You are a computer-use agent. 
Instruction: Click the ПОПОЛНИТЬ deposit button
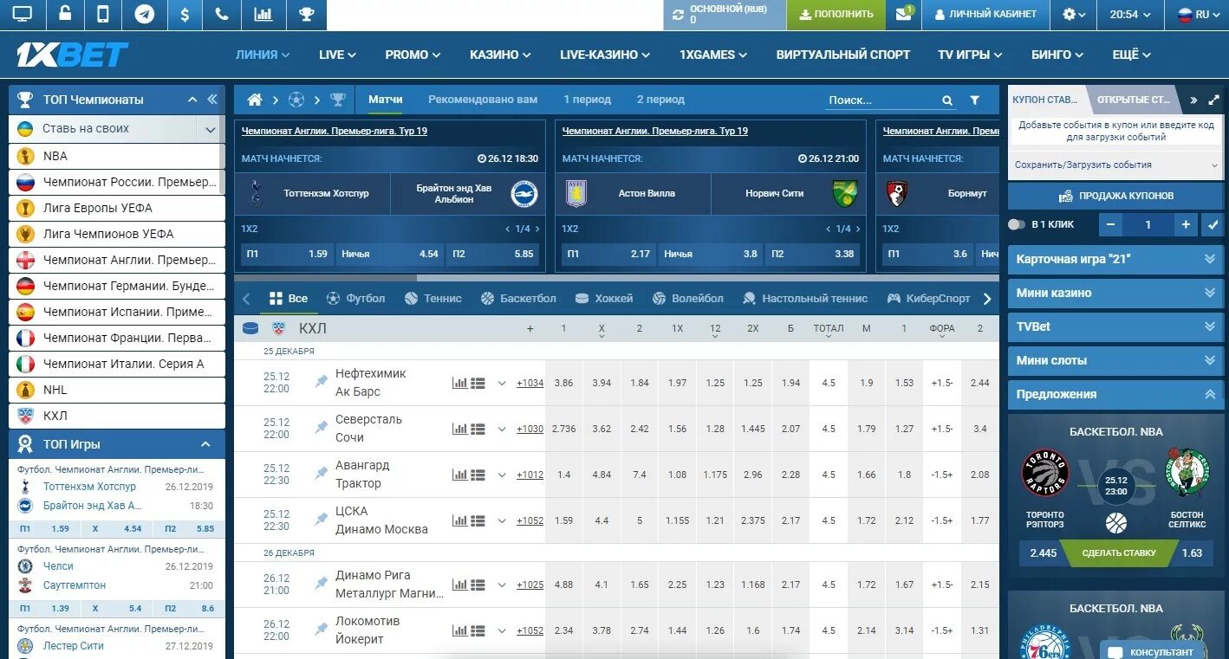coord(836,14)
